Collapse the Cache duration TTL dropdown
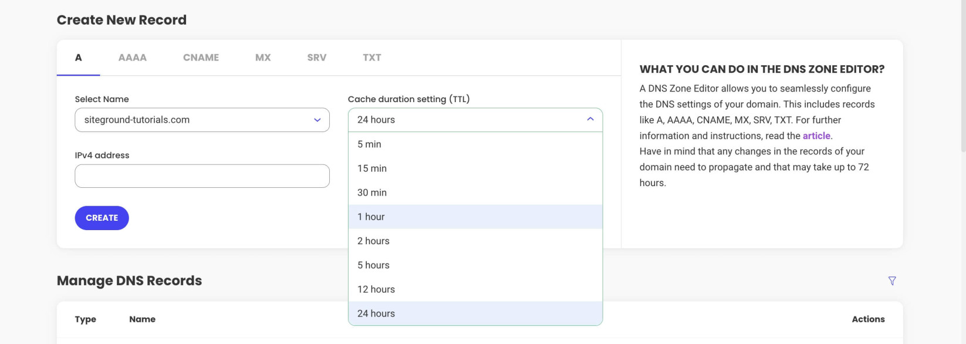Image resolution: width=966 pixels, height=344 pixels. pyautogui.click(x=475, y=120)
